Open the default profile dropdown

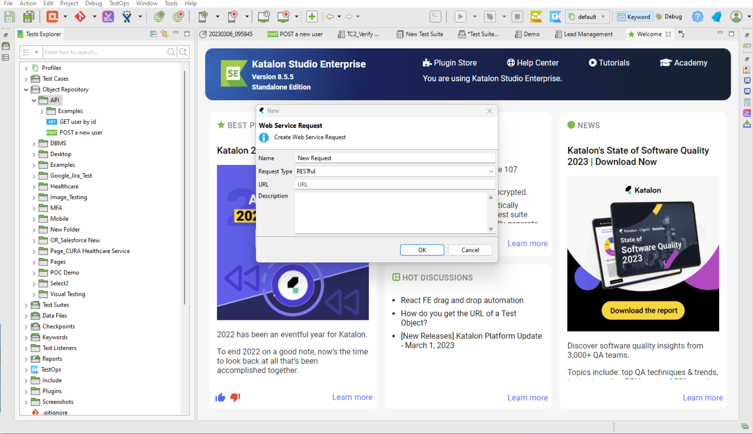click(x=588, y=16)
